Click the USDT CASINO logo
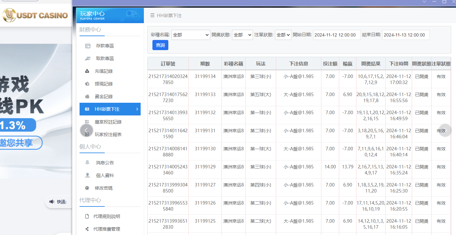456x235 pixels. [35, 15]
